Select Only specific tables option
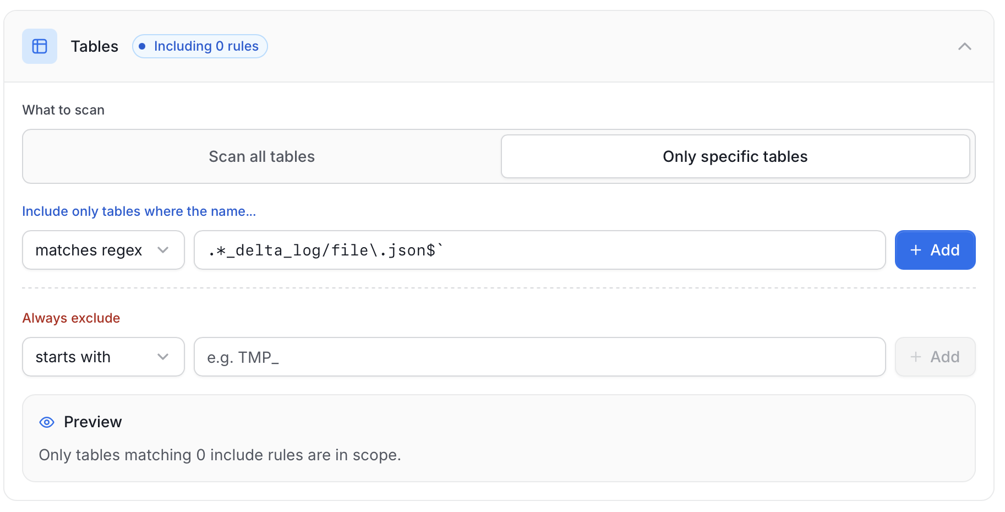 coord(735,156)
